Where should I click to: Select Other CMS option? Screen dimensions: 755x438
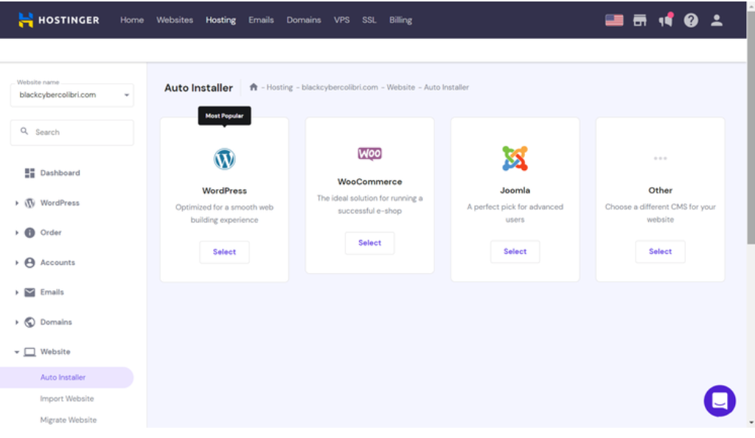[660, 252]
